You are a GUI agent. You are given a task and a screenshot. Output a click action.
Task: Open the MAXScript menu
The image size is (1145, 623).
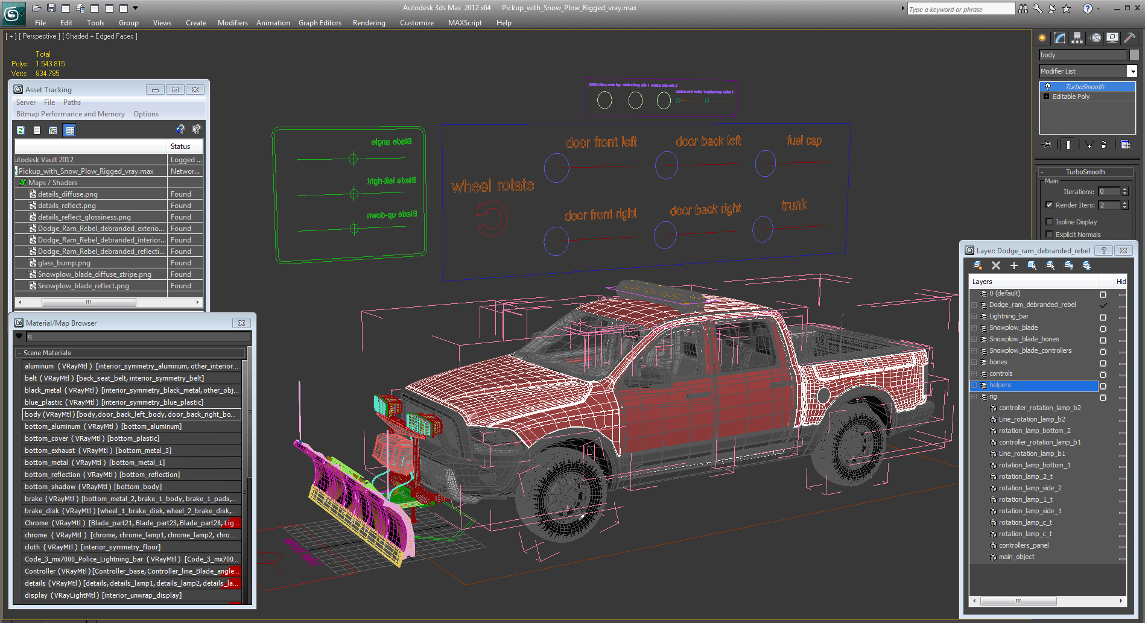(465, 23)
